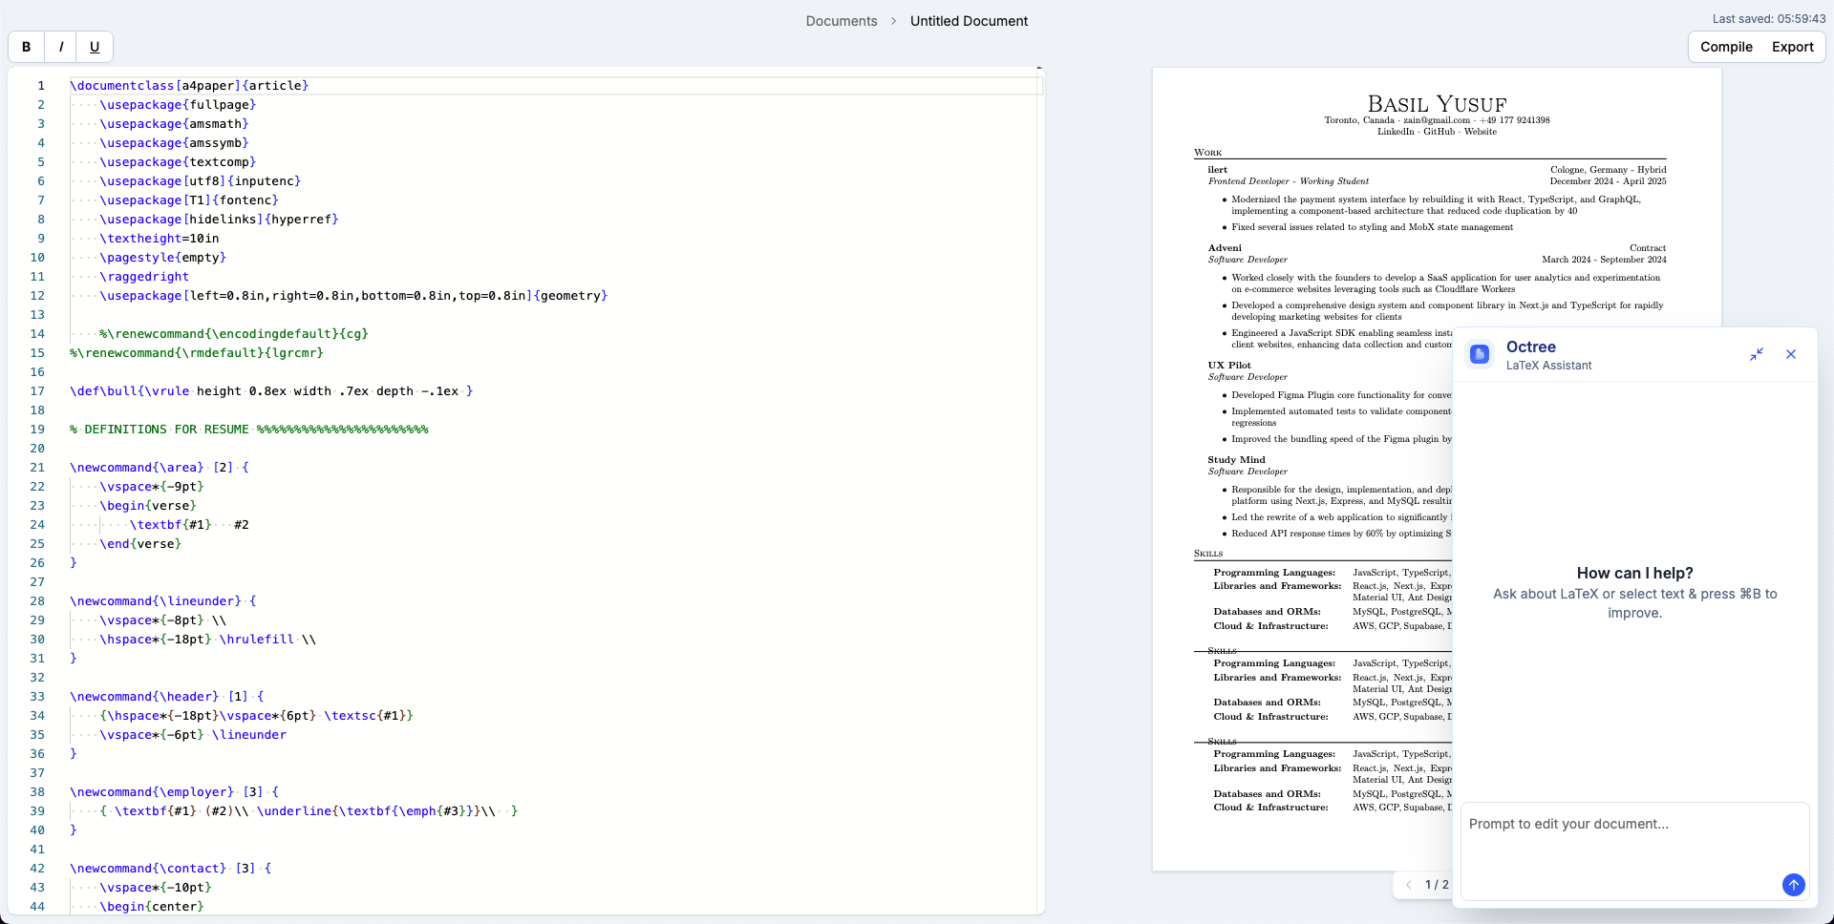Close the Octree LaTeX Assistant panel
1834x924 pixels.
1791,354
